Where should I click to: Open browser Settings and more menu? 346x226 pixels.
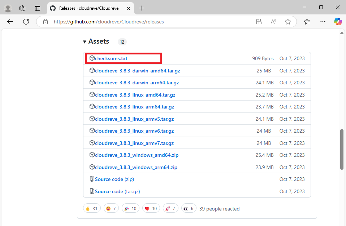click(x=323, y=22)
